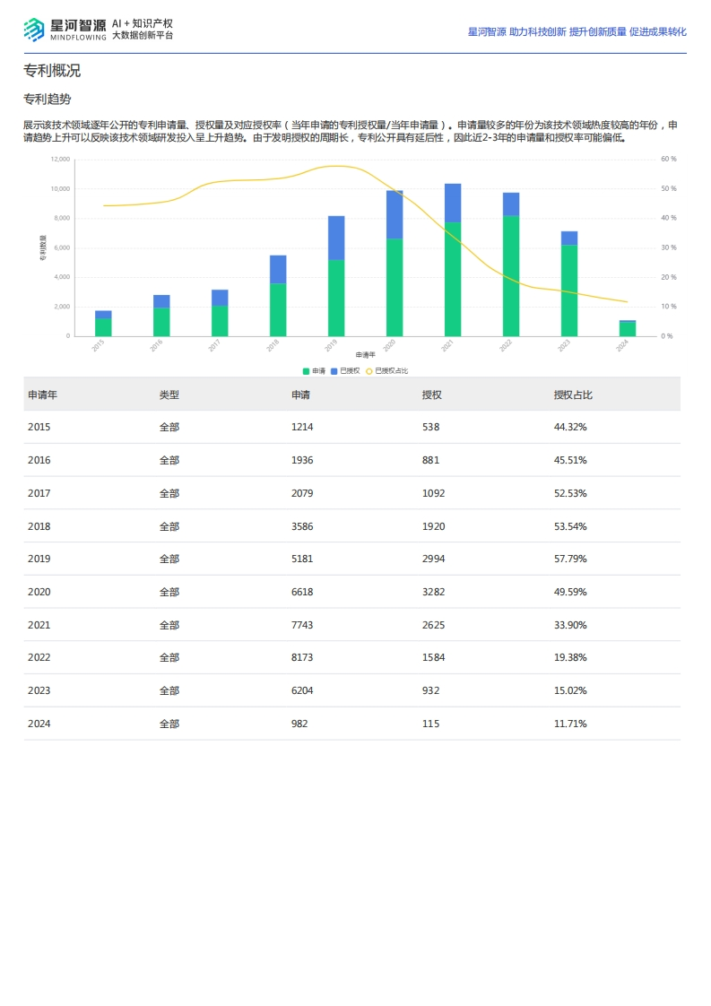711x1006 pixels.
Task: Select the value 115
Action: pos(430,724)
